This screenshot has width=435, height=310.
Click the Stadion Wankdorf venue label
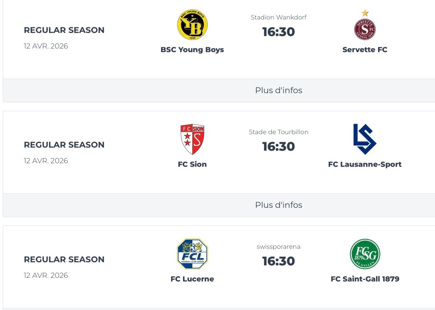point(279,17)
